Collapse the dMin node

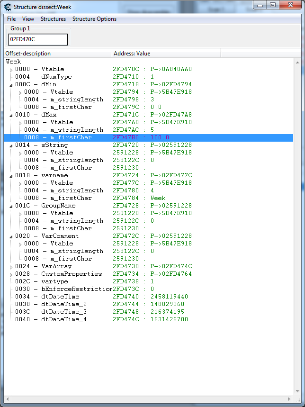pos(11,85)
